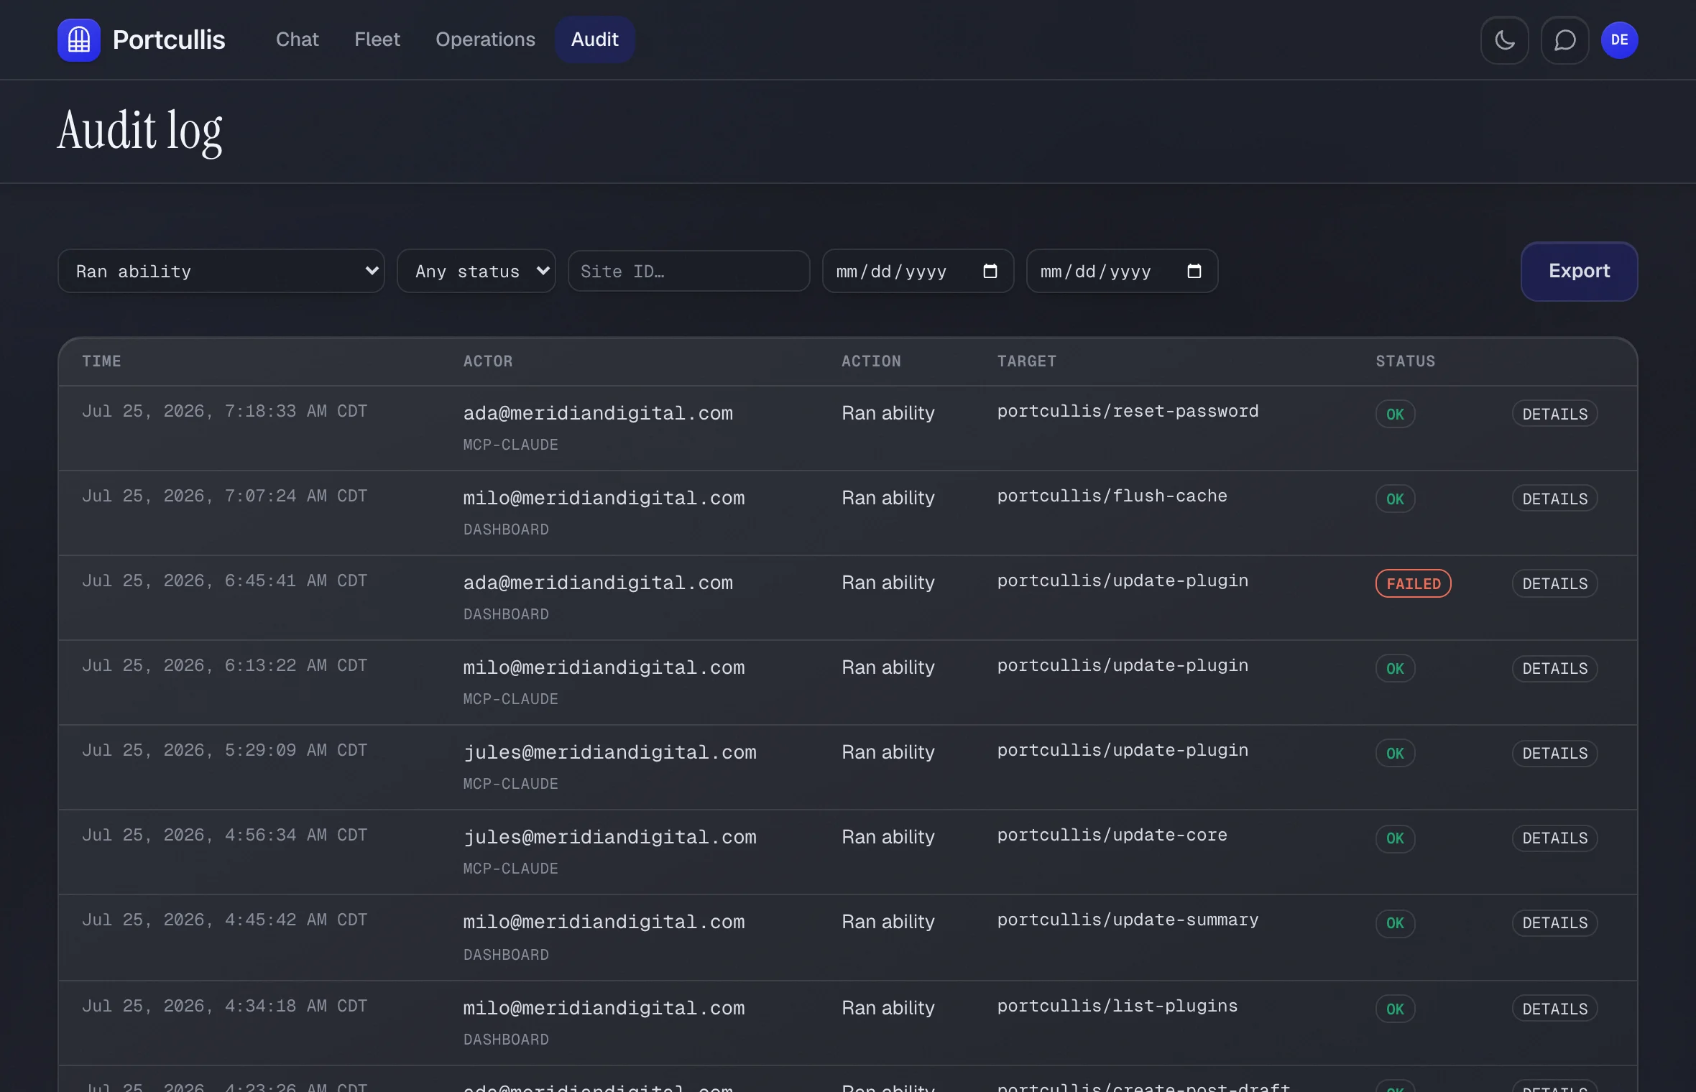This screenshot has height=1092, width=1696.
Task: Click the Portcullis gate logo icon
Action: point(79,40)
